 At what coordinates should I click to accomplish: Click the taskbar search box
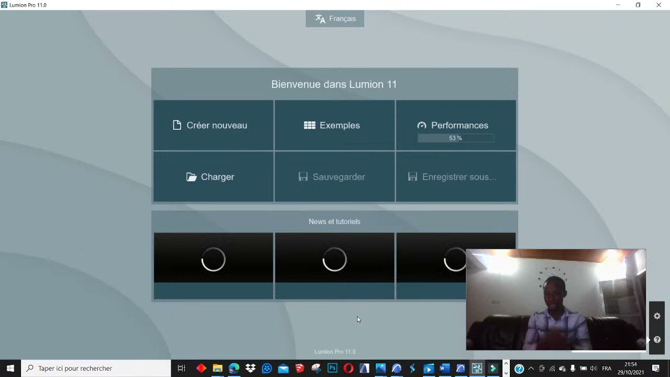(x=96, y=368)
